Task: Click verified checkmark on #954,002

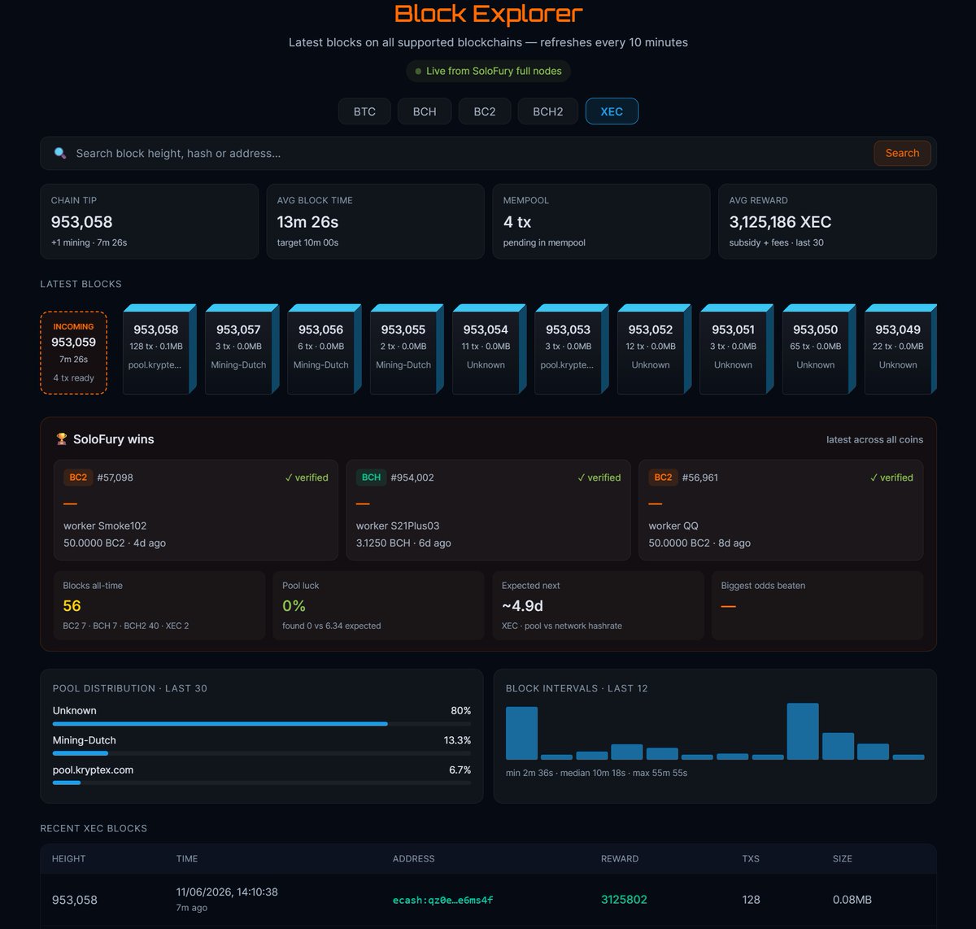Action: point(599,478)
